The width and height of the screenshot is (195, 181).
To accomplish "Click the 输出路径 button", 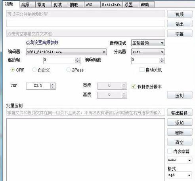I will pos(180,113).
